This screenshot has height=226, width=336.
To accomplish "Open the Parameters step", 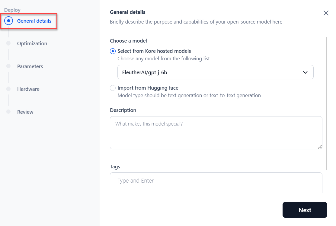I will tap(30, 66).
